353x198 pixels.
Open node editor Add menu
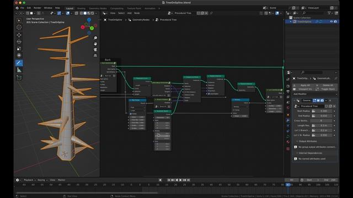tap(130, 13)
